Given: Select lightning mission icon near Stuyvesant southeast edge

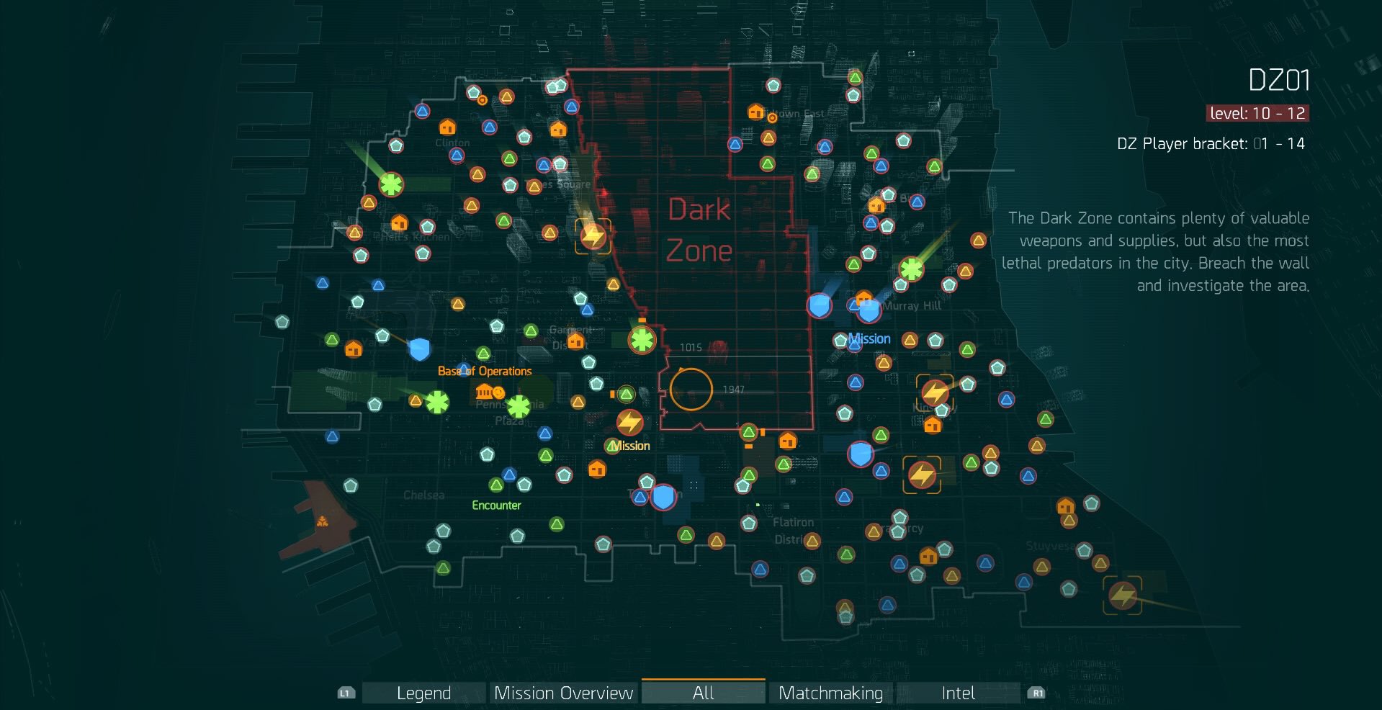Looking at the screenshot, I should click(1123, 596).
